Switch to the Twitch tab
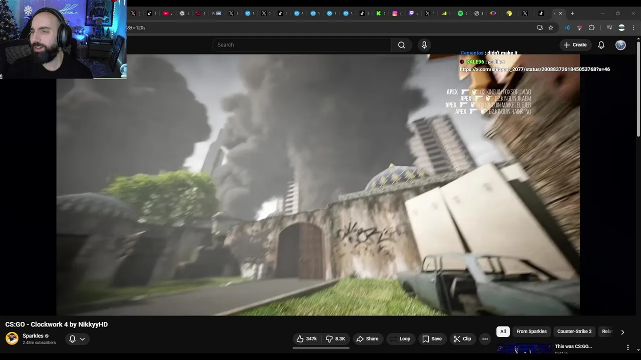Image resolution: width=641 pixels, height=360 pixels. [411, 13]
